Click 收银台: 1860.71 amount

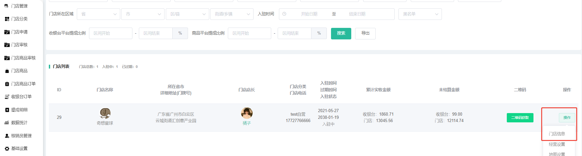tap(378, 114)
